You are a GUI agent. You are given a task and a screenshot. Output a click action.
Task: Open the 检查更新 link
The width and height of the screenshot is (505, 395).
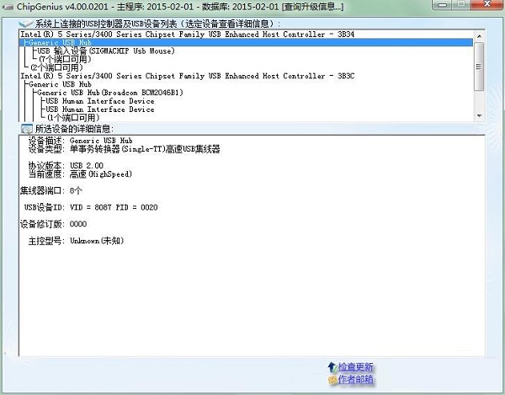[x=355, y=367]
